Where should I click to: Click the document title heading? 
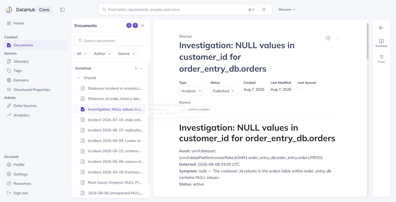coord(237,57)
